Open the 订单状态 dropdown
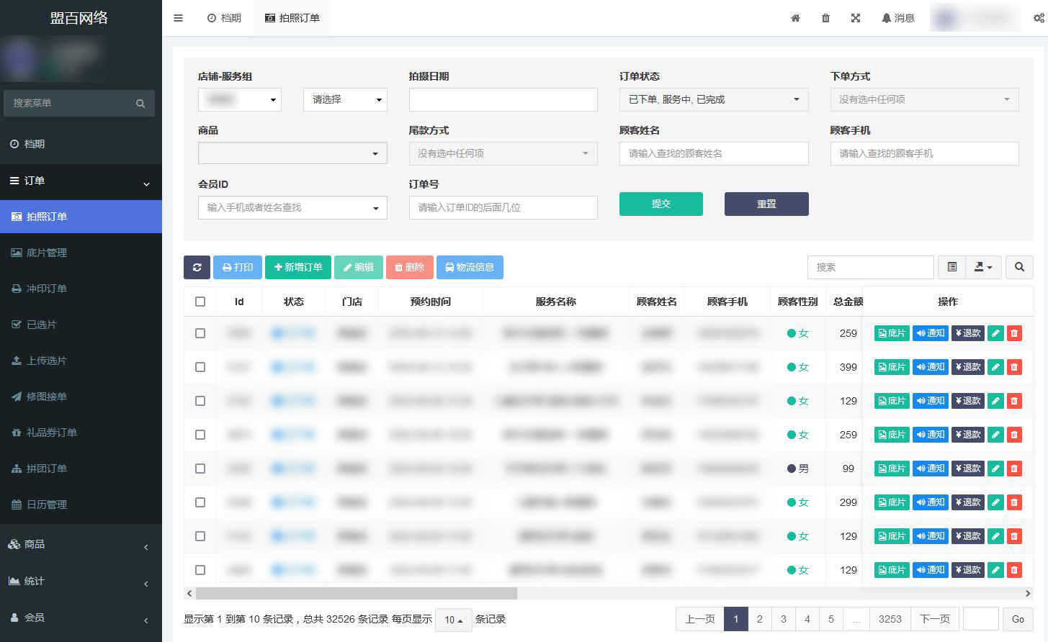This screenshot has width=1048, height=642. click(x=713, y=99)
